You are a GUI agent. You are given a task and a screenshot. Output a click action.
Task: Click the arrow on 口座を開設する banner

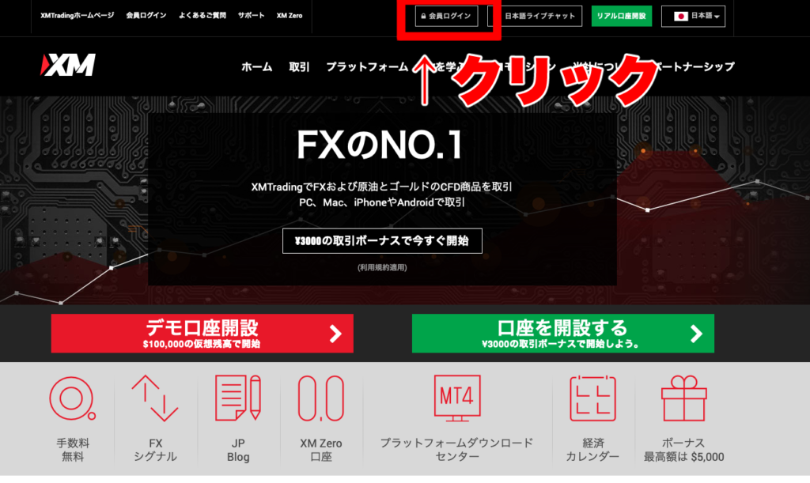pyautogui.click(x=696, y=334)
